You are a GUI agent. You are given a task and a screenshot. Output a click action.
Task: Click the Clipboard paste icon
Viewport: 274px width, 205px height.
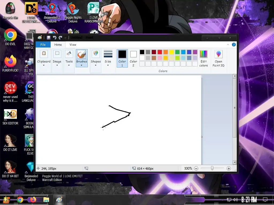pyautogui.click(x=44, y=53)
